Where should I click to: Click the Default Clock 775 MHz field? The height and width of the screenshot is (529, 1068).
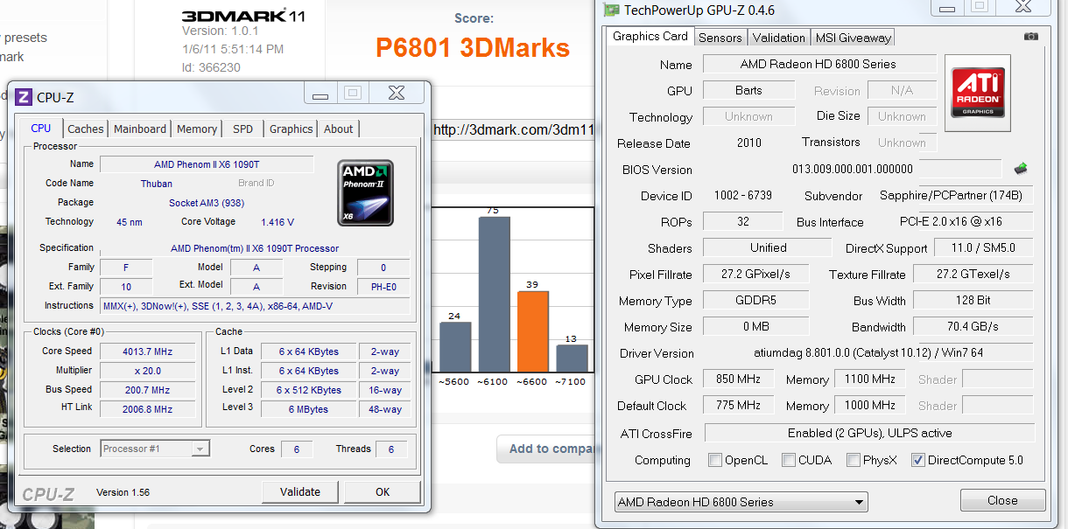click(x=739, y=405)
